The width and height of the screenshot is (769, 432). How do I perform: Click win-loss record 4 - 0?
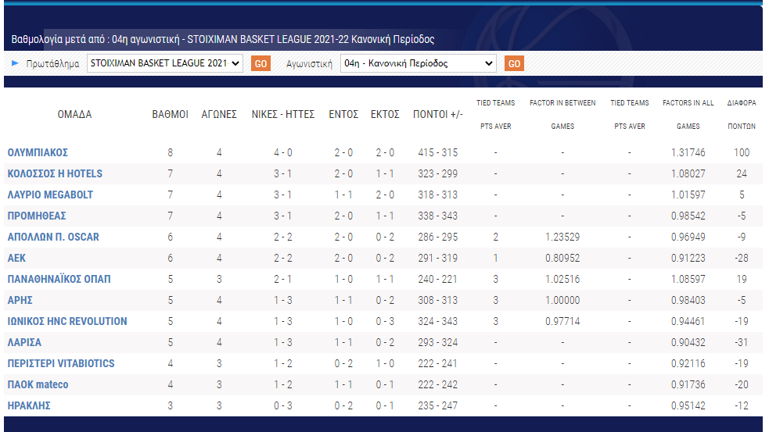[283, 152]
